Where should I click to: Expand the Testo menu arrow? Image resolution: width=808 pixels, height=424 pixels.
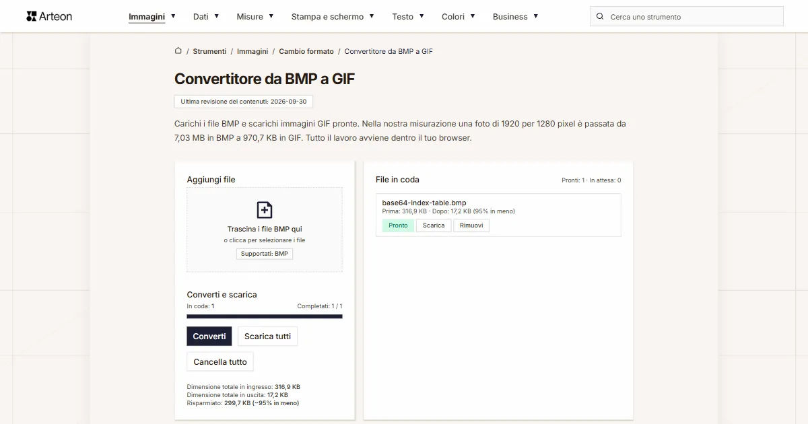pos(422,15)
